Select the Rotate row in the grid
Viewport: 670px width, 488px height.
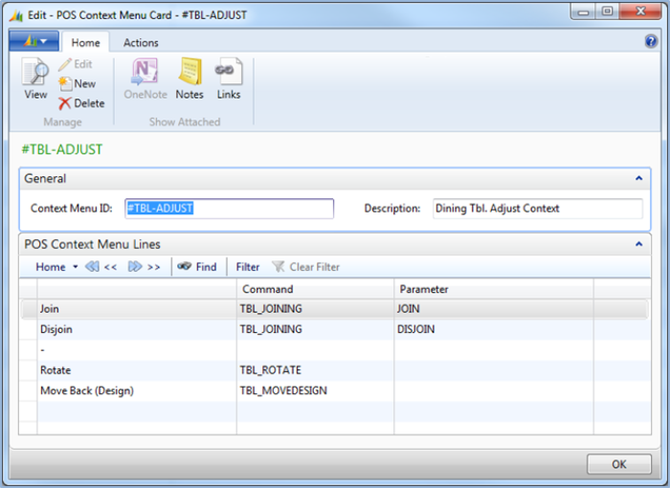pyautogui.click(x=56, y=369)
